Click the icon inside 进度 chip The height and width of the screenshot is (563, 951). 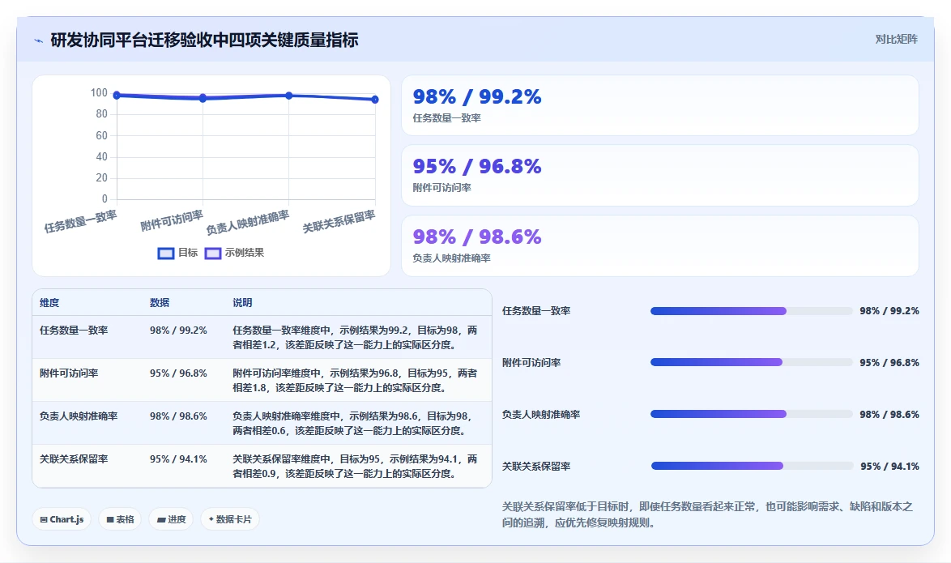click(x=161, y=520)
